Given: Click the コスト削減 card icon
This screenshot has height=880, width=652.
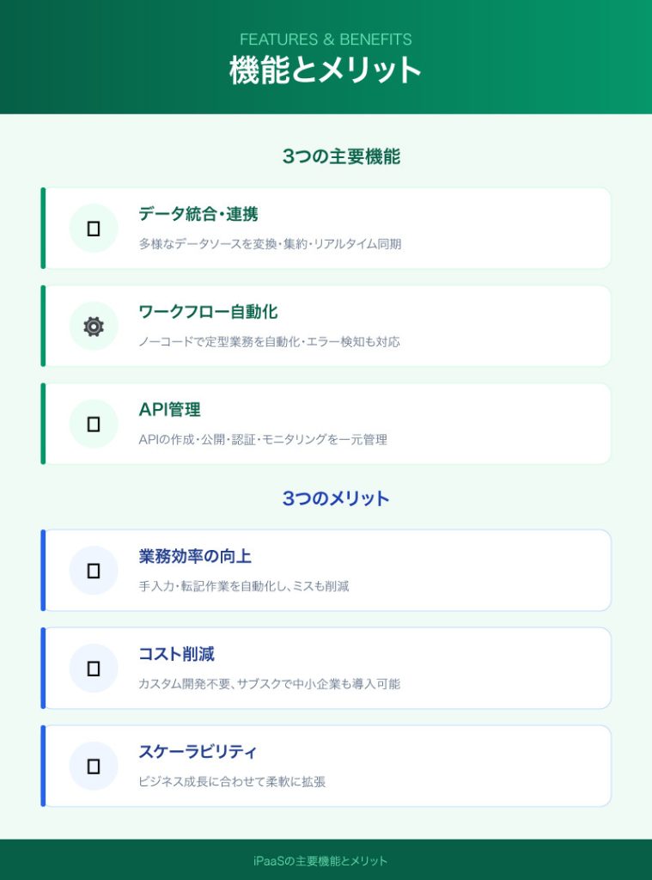Looking at the screenshot, I should 94,669.
